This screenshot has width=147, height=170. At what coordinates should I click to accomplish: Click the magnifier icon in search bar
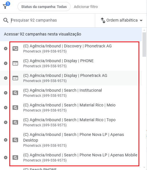[x=6, y=20]
